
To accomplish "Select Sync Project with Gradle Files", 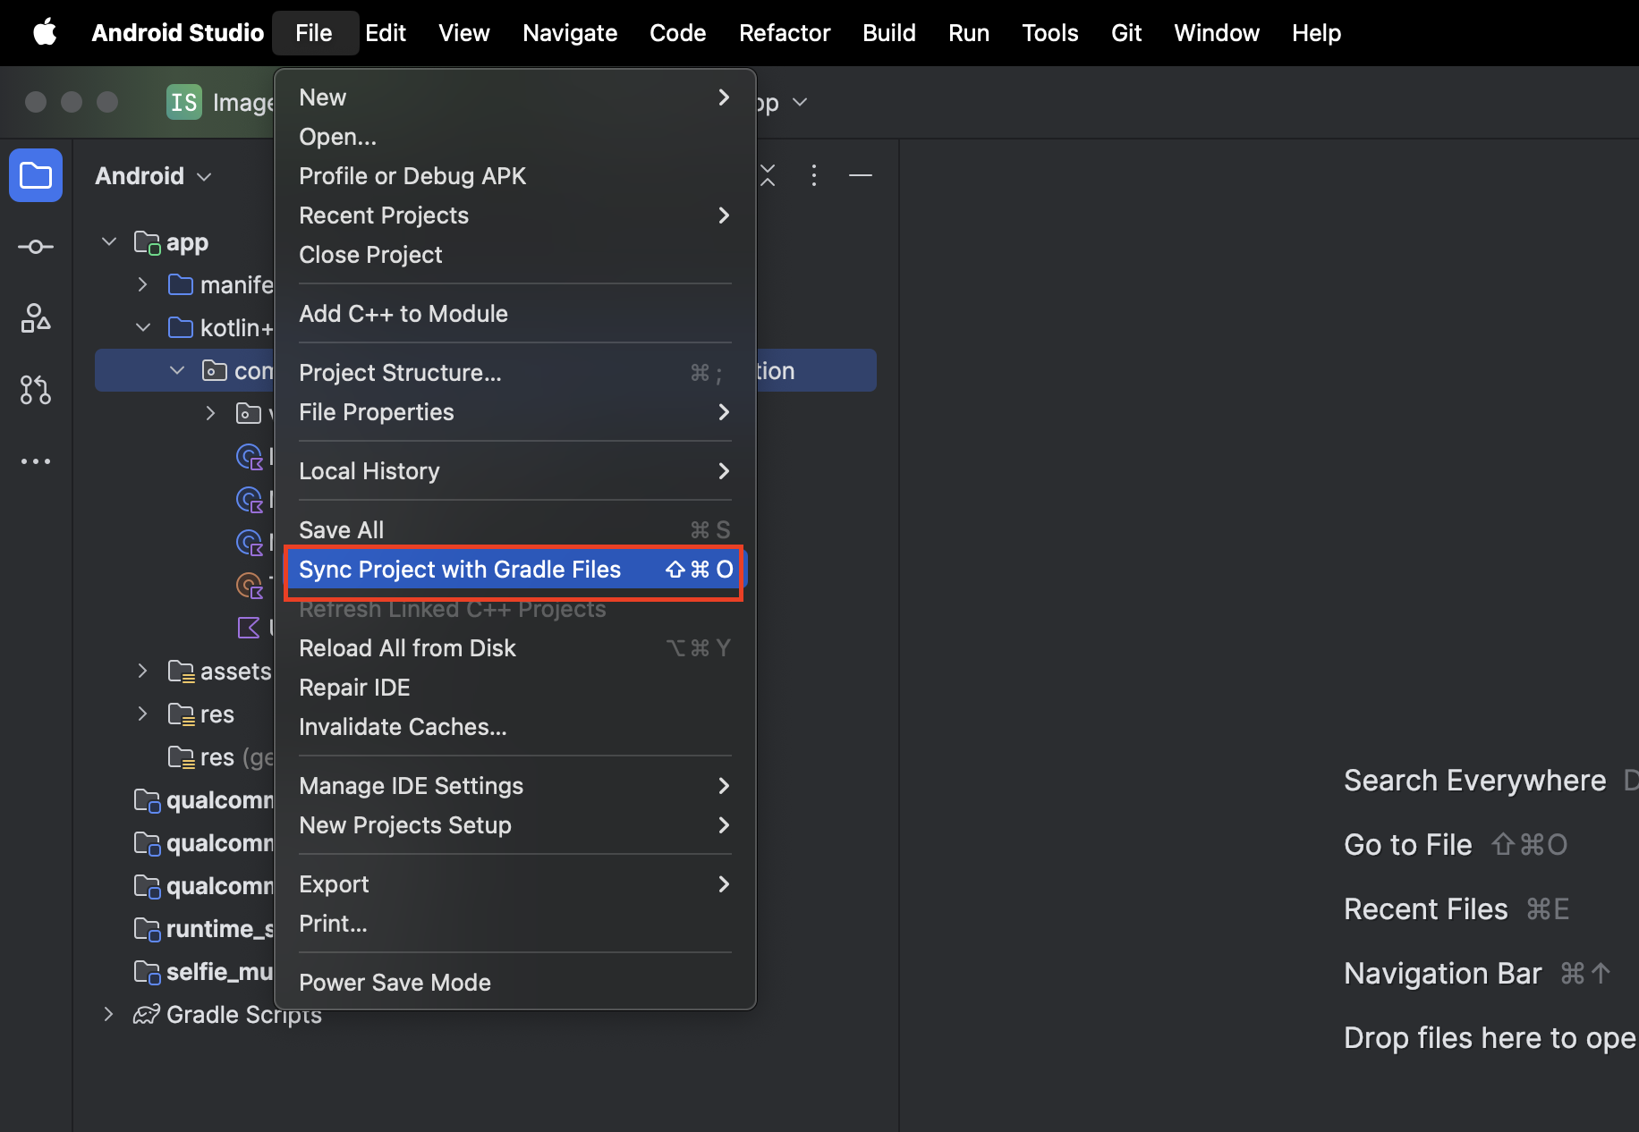I will 460,570.
